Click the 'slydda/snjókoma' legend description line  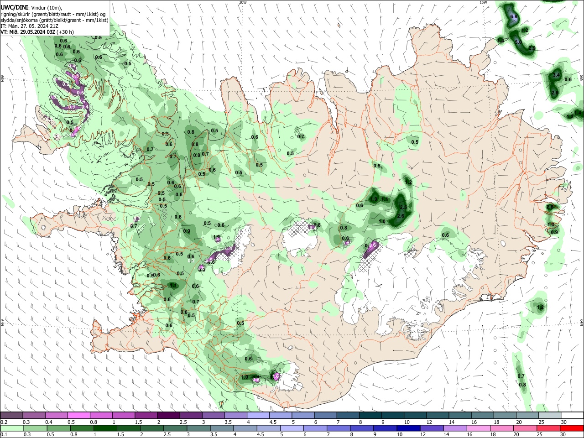[x=54, y=20]
